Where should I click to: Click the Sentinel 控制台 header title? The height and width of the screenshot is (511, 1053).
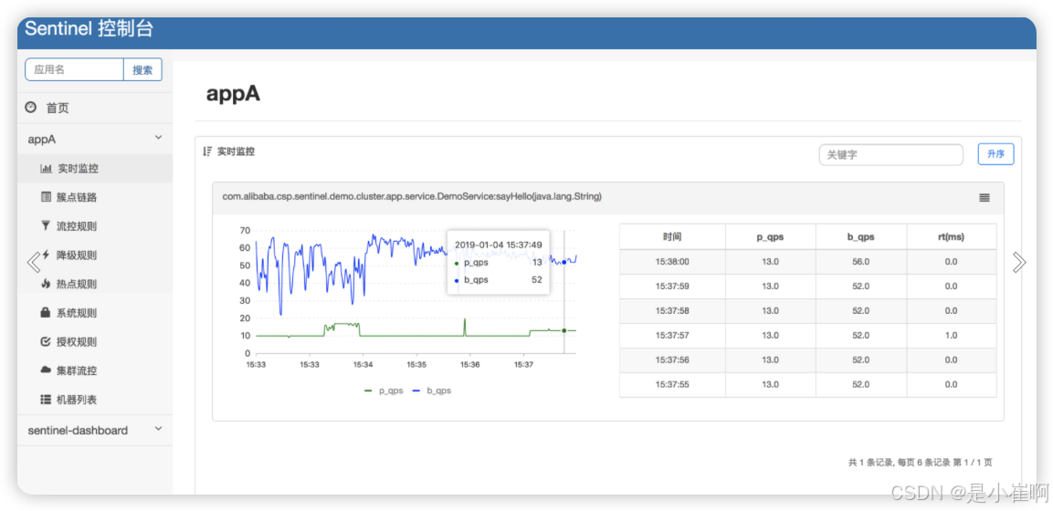[90, 28]
